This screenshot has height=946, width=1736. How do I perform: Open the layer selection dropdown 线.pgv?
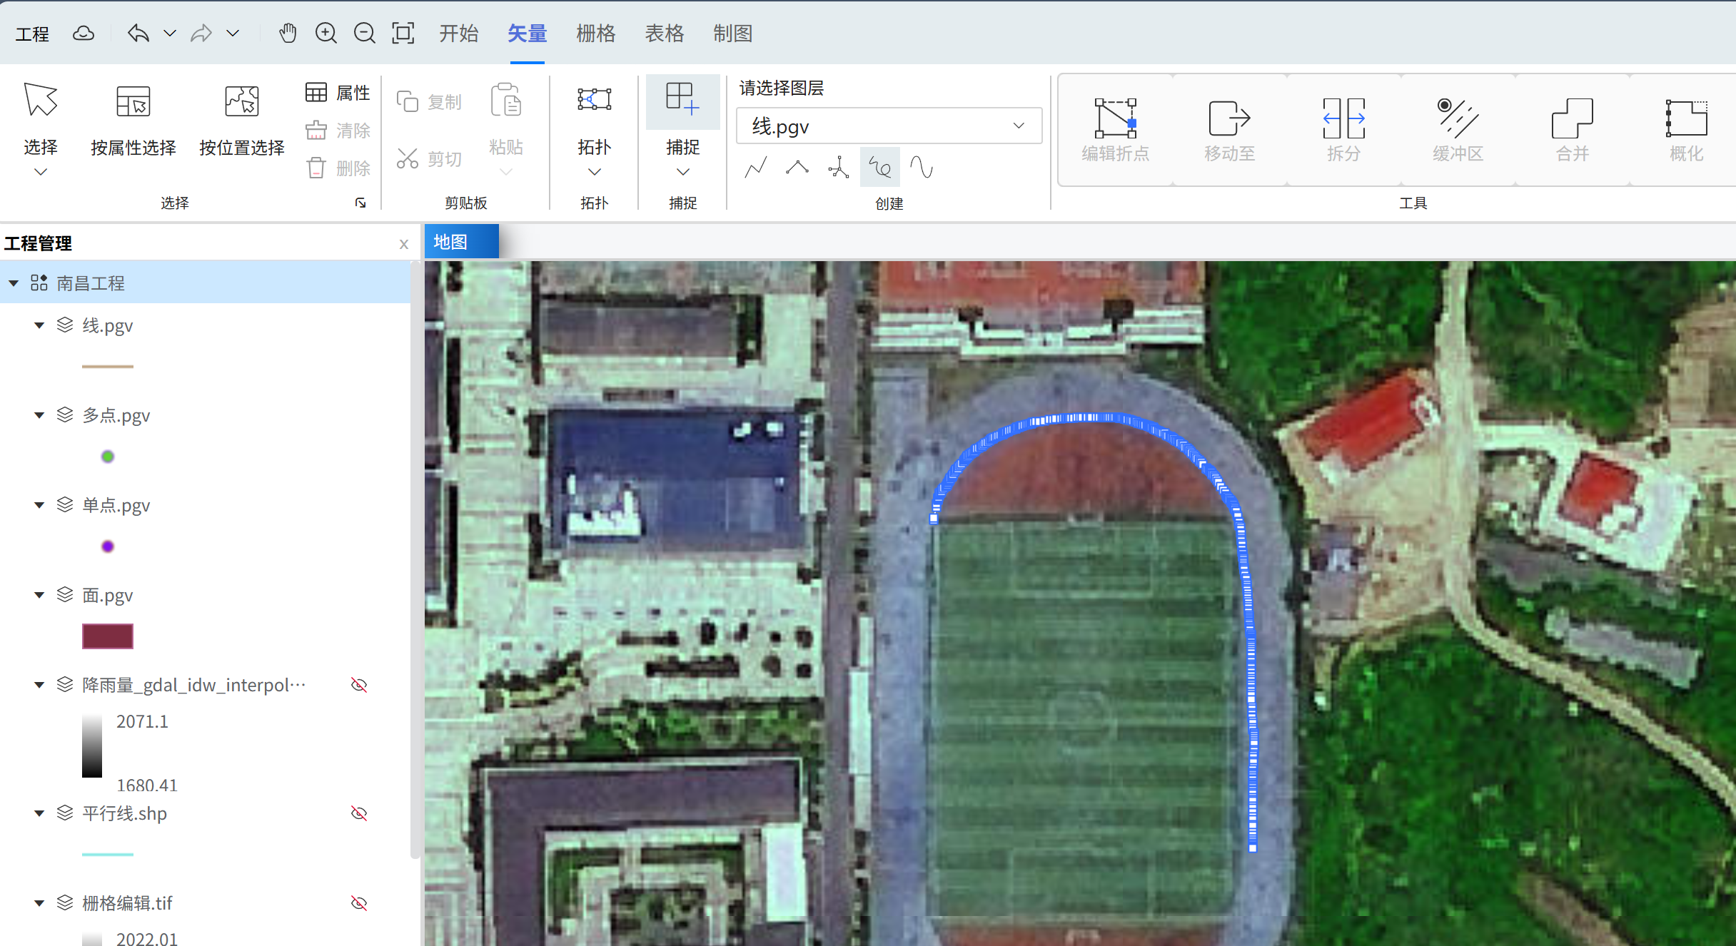pos(889,126)
